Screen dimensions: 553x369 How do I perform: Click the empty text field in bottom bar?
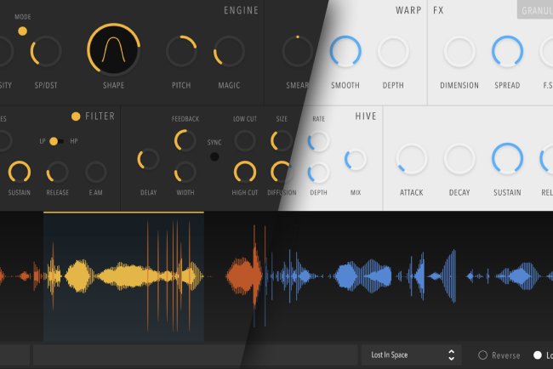pyautogui.click(x=196, y=355)
